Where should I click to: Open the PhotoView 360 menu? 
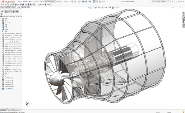click(50, 2)
